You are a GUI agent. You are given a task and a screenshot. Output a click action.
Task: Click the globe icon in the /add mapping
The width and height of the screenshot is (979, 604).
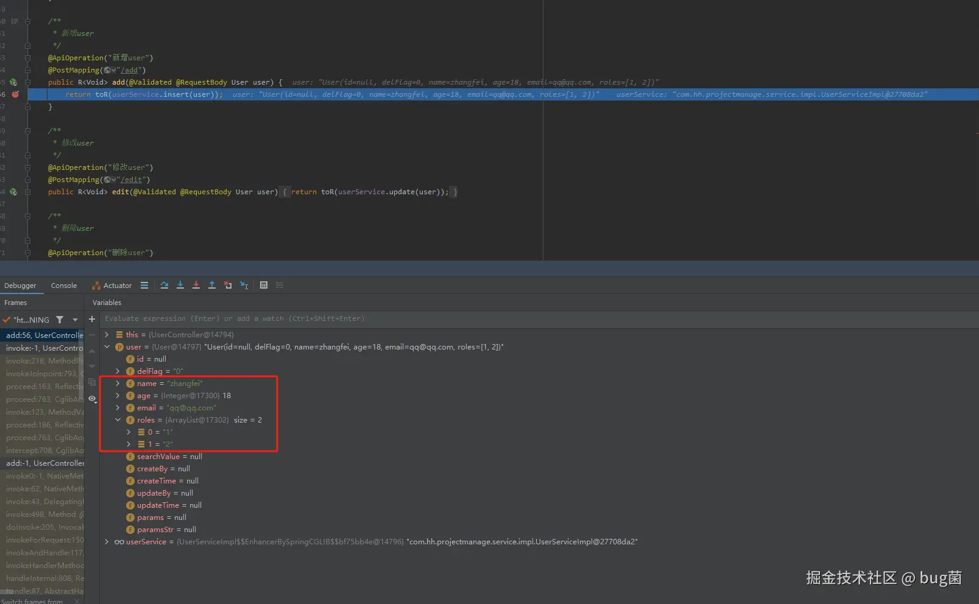(107, 70)
